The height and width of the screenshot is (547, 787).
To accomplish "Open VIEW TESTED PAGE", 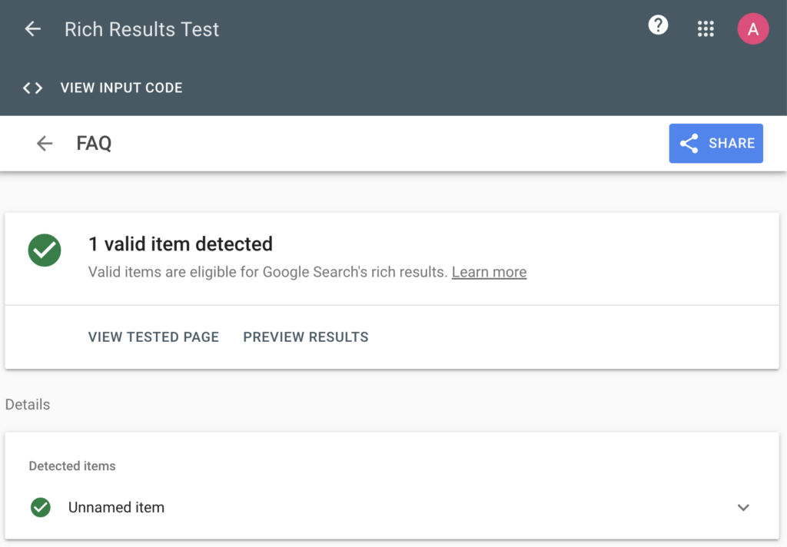I will [x=154, y=336].
